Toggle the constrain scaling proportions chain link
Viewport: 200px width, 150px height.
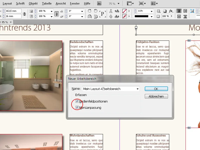click(57, 14)
